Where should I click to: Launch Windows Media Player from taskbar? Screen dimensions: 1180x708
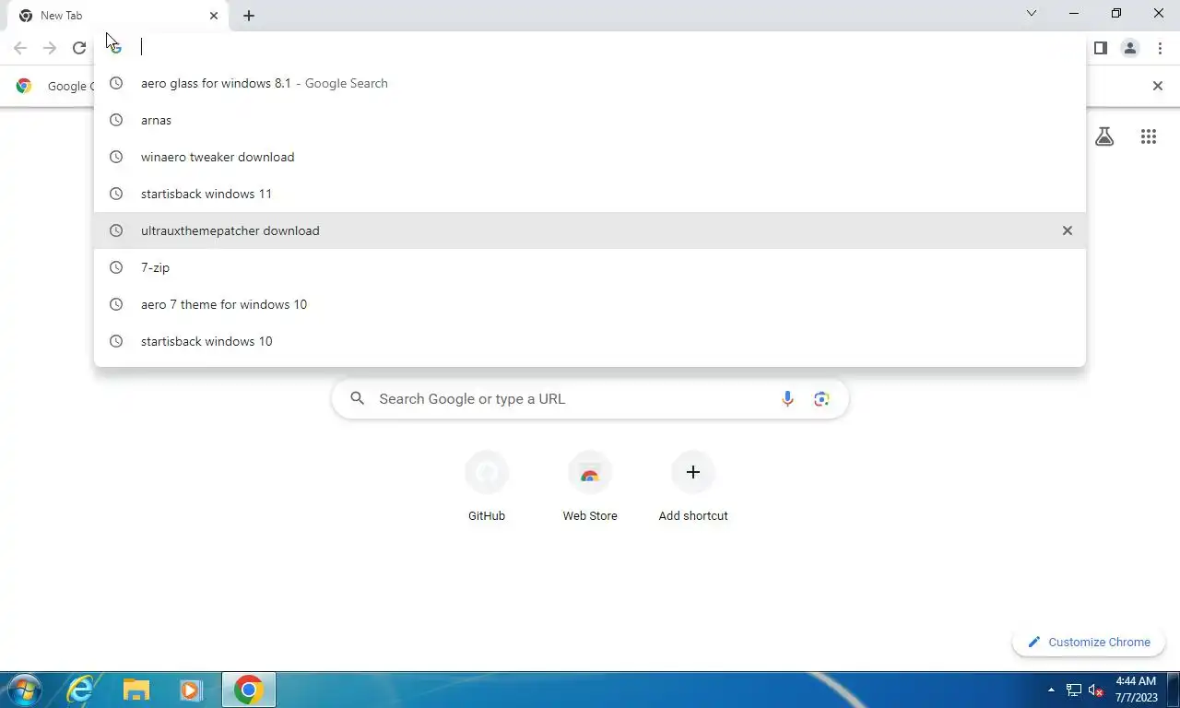[192, 690]
